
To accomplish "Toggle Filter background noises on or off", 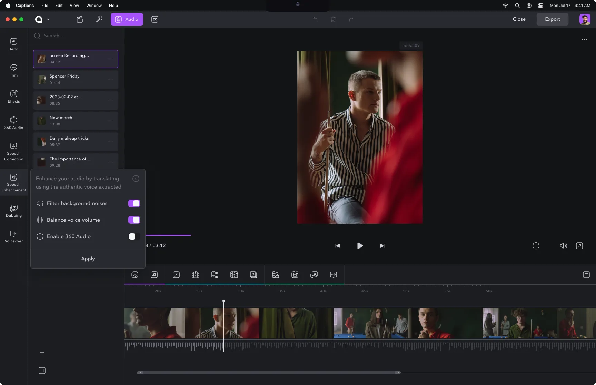I will 134,203.
